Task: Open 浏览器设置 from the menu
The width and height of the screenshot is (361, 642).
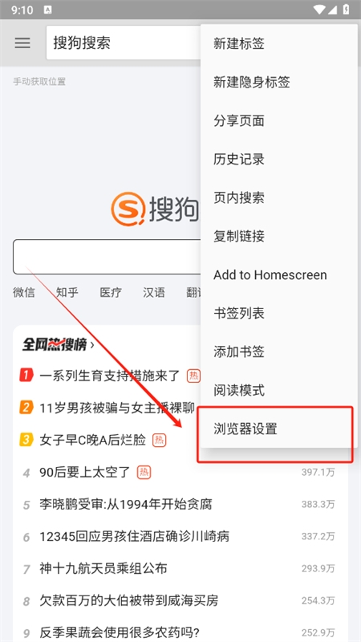Action: click(278, 429)
